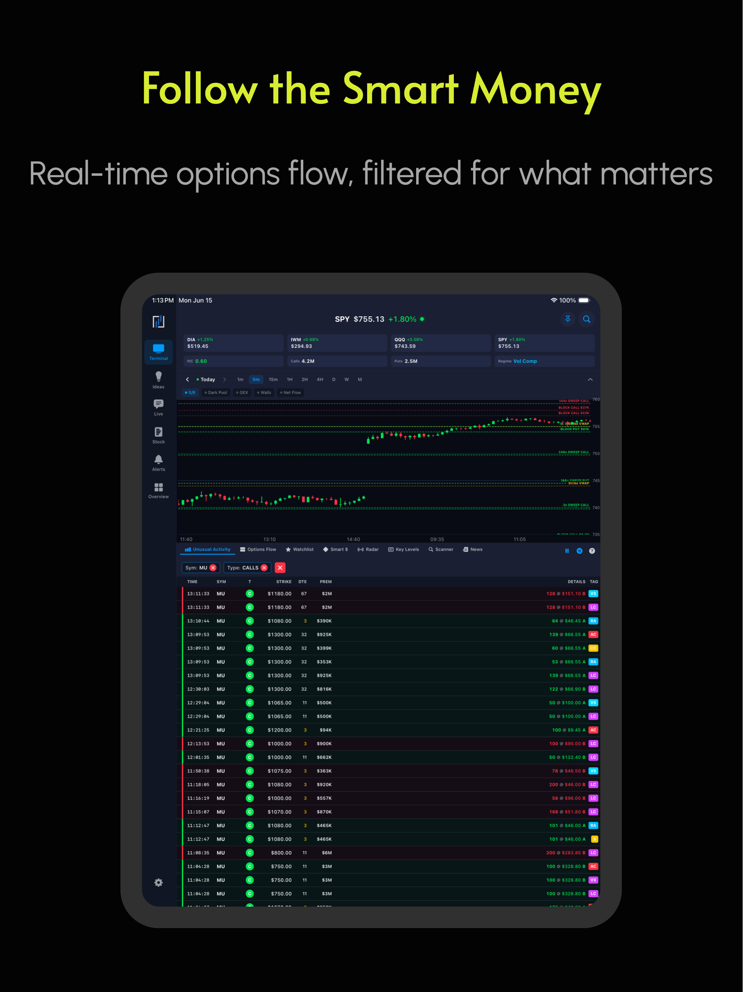
Task: Open the Live chat section
Action: click(x=158, y=407)
